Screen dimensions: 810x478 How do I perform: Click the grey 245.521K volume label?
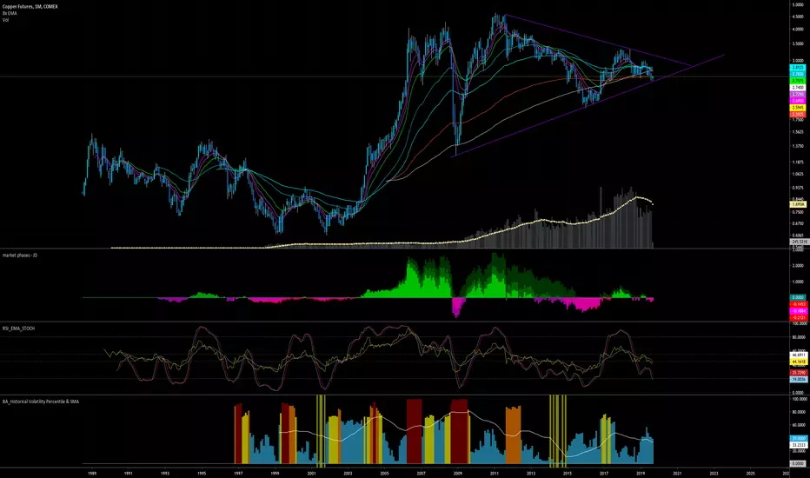click(799, 242)
